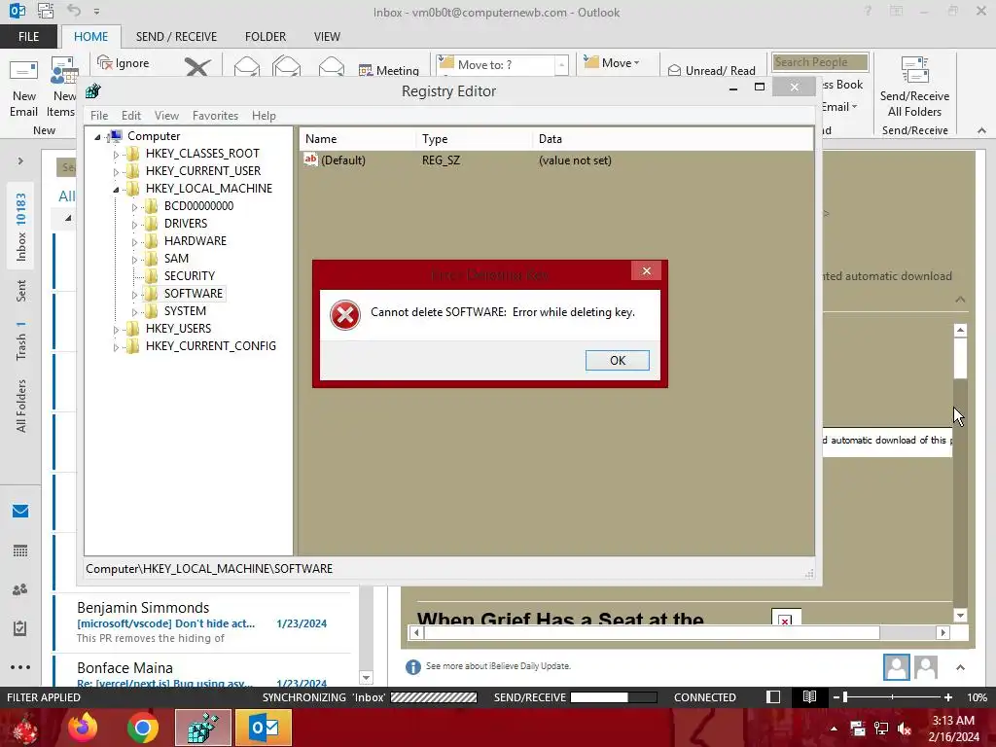Open Benjamin Simmonds email
The height and width of the screenshot is (747, 996).
tap(202, 622)
